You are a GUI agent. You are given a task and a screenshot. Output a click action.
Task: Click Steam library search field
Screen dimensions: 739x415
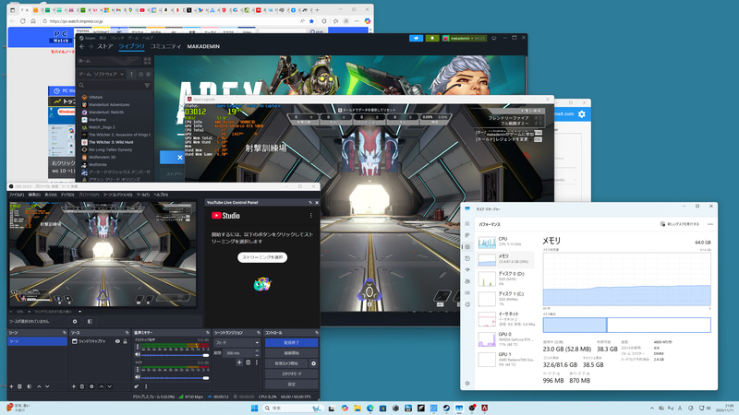(114, 85)
